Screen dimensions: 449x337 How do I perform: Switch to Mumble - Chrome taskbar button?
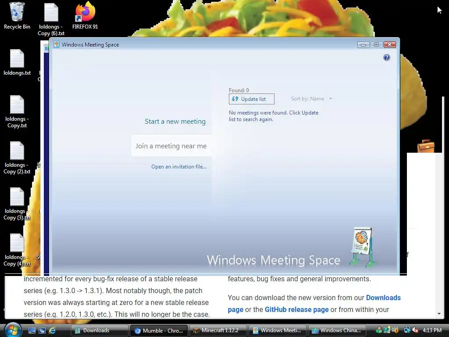tap(159, 330)
